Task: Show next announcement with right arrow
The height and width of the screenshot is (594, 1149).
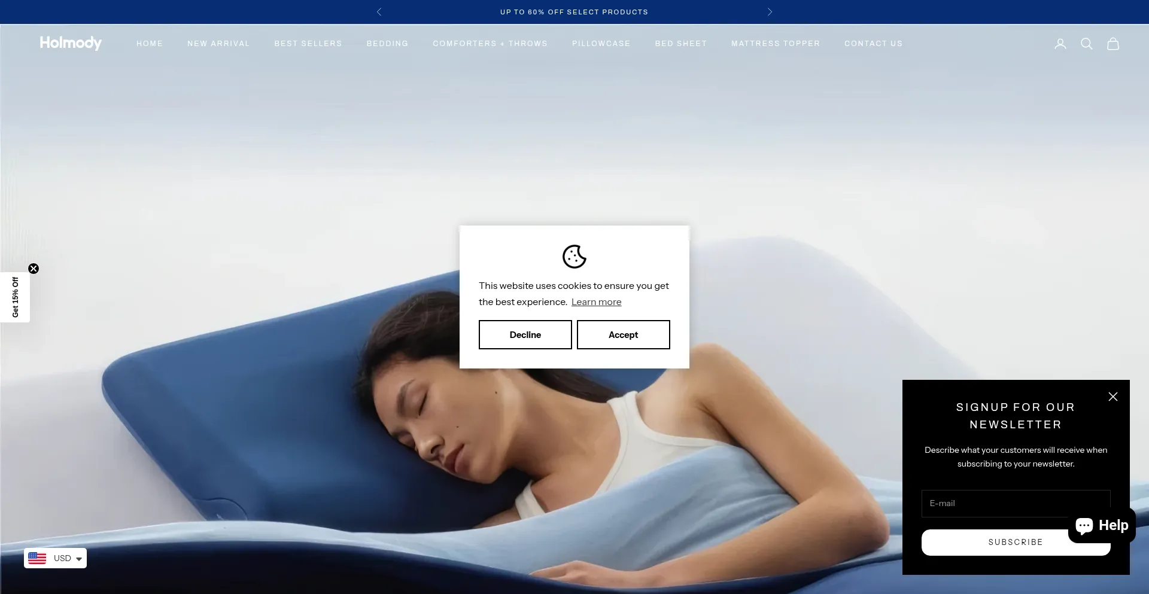Action: [770, 12]
